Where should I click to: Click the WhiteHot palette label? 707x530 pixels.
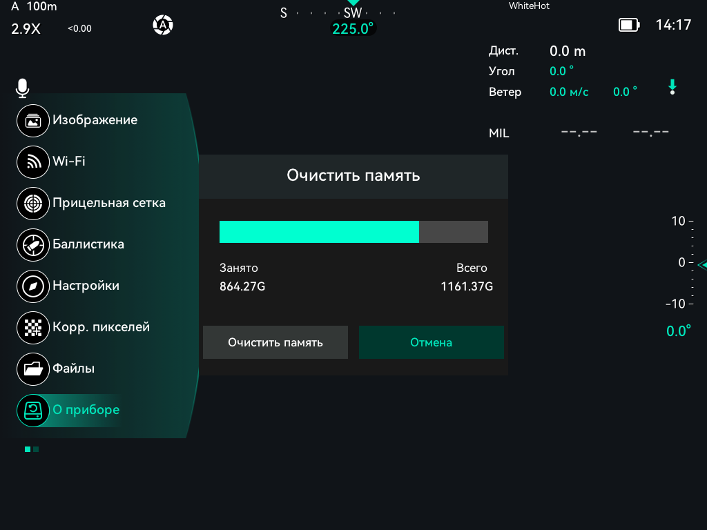529,6
